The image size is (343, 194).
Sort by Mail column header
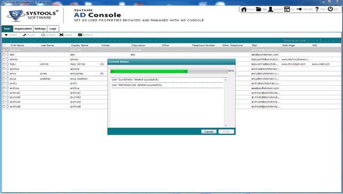click(x=254, y=45)
